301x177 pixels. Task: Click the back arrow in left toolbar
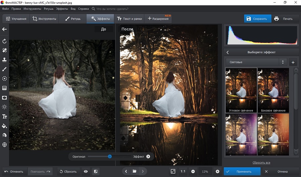(4, 29)
